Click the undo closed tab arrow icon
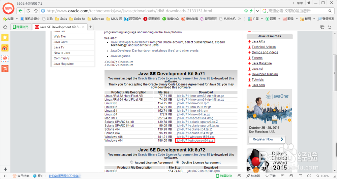337x179 pixels. (x=330, y=27)
